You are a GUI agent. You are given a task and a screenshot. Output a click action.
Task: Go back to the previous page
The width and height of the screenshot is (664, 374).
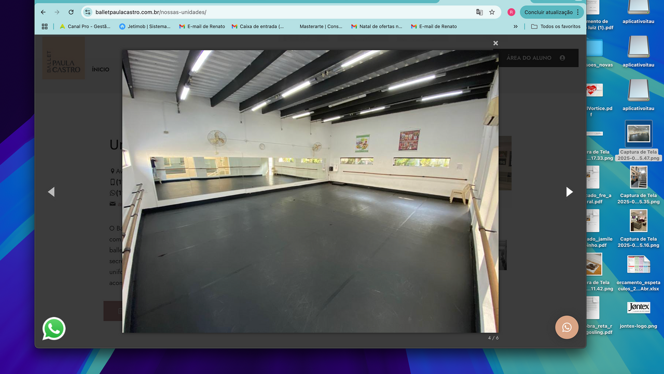click(x=43, y=12)
